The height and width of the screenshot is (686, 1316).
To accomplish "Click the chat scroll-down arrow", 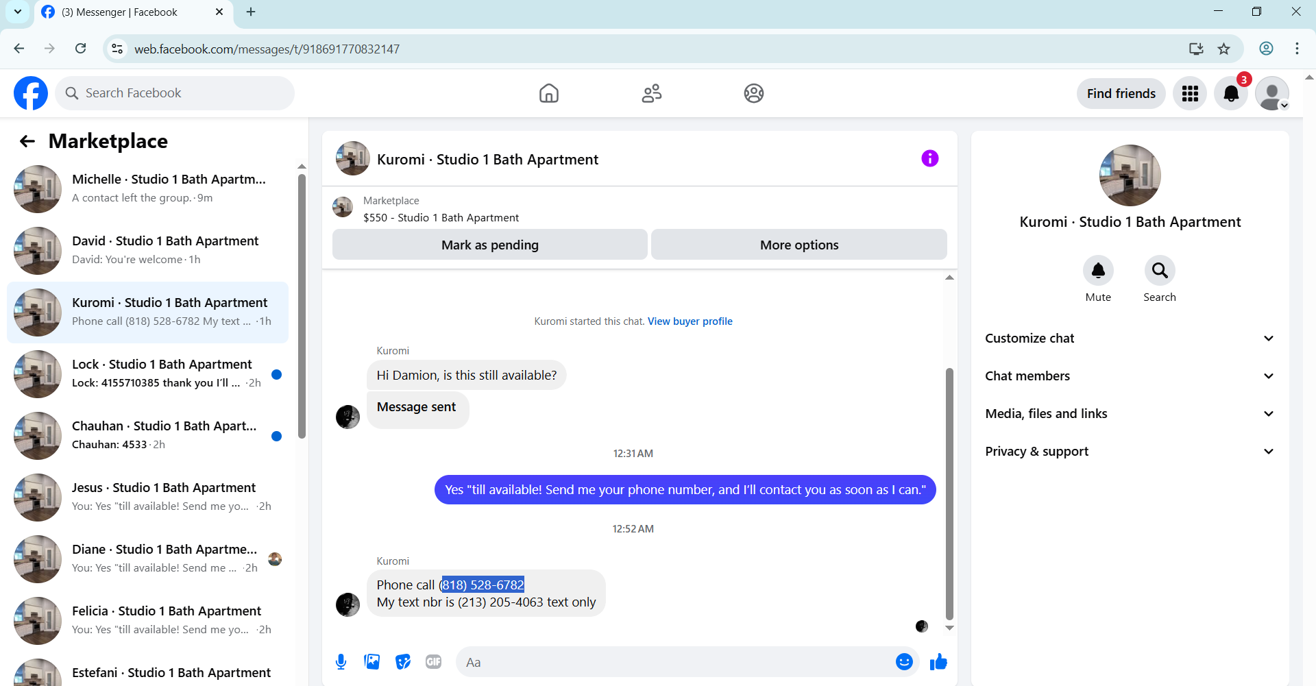I will (x=949, y=628).
